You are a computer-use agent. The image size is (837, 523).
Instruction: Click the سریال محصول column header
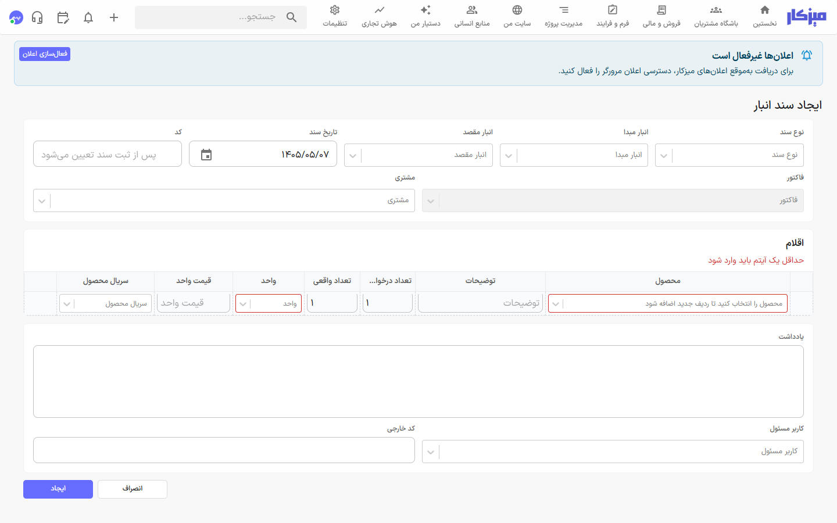click(106, 281)
